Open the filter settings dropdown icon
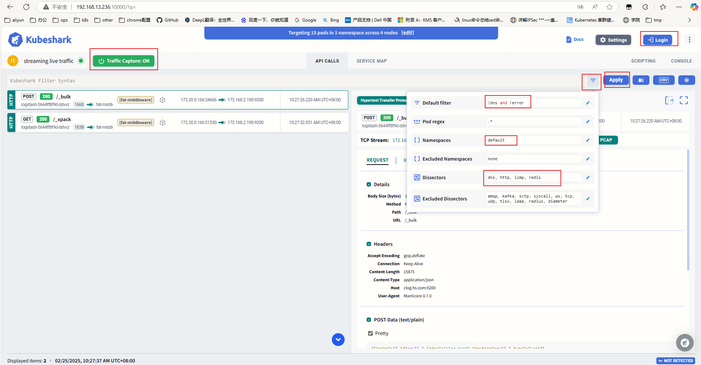The height and width of the screenshot is (365, 701). (x=593, y=80)
